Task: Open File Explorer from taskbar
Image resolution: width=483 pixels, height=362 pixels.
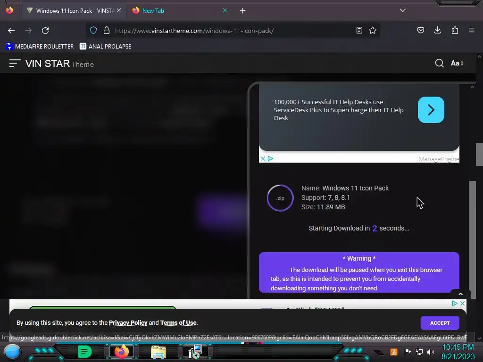Action: [158, 352]
